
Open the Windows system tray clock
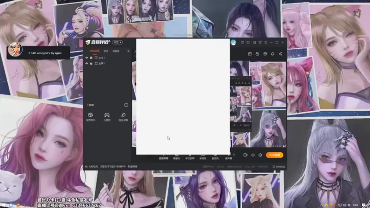(x=355, y=205)
